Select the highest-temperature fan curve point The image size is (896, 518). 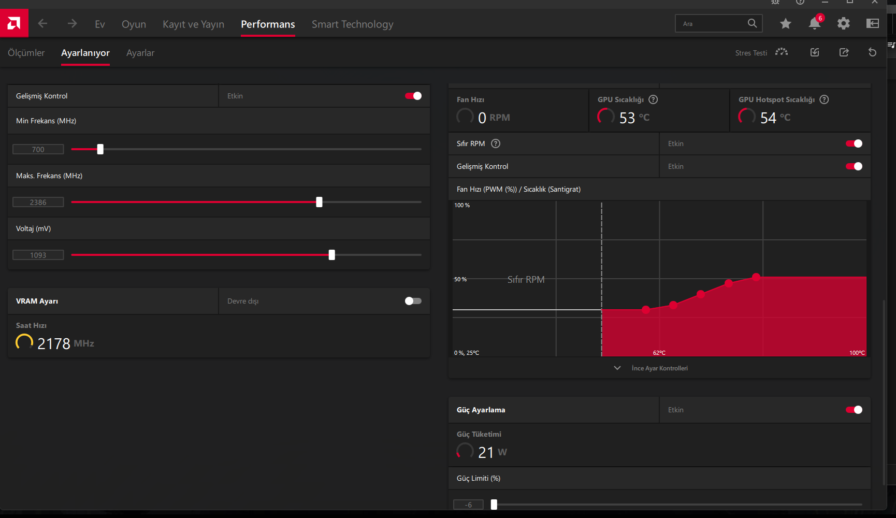[x=756, y=277]
